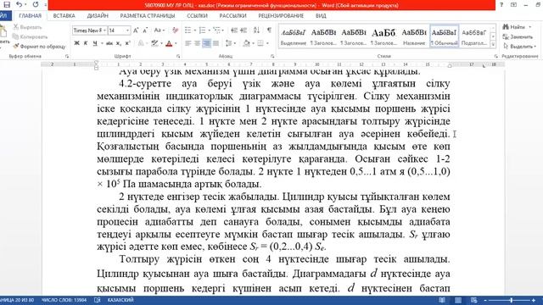Open Шрифт dialog launcher
543x305 pixels.
(178, 56)
